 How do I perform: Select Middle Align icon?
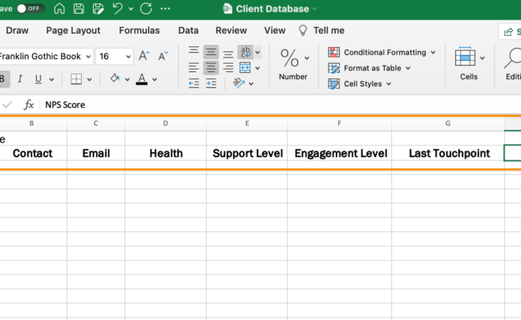(x=211, y=52)
